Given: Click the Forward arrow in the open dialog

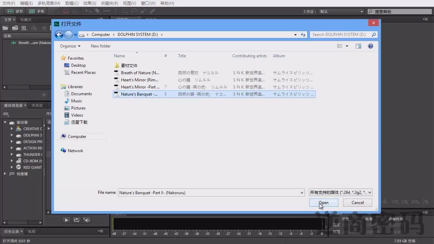Looking at the screenshot, I should click(68, 35).
